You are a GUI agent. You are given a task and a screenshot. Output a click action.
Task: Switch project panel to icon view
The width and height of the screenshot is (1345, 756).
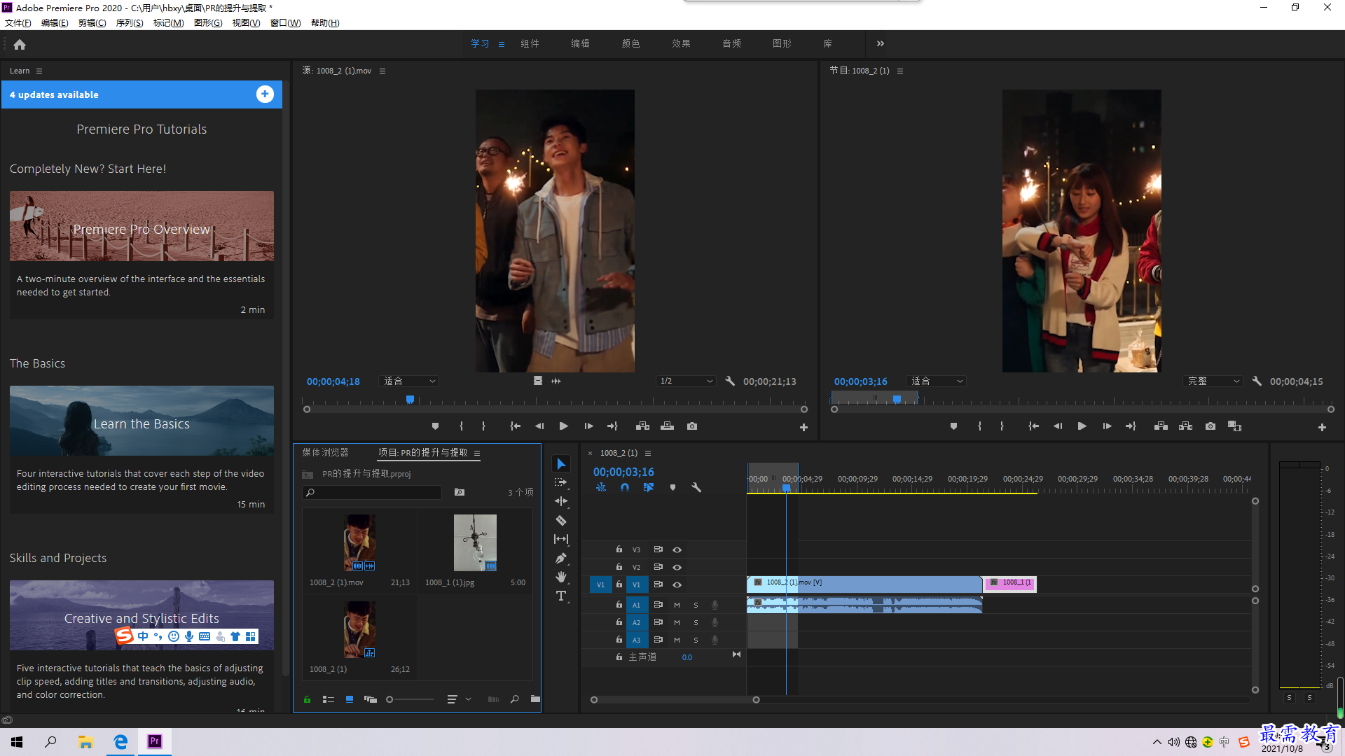point(350,699)
